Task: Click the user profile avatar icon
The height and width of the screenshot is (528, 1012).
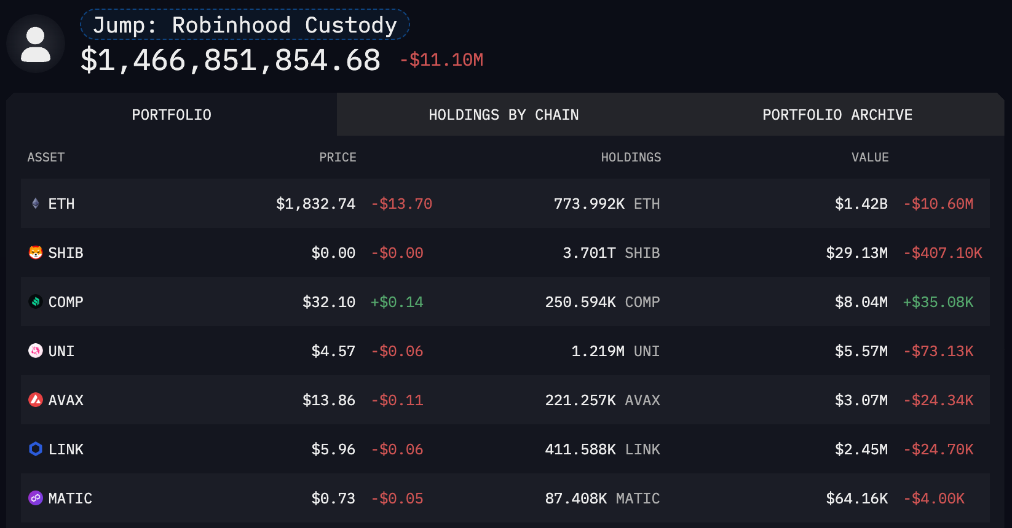Action: (x=36, y=44)
